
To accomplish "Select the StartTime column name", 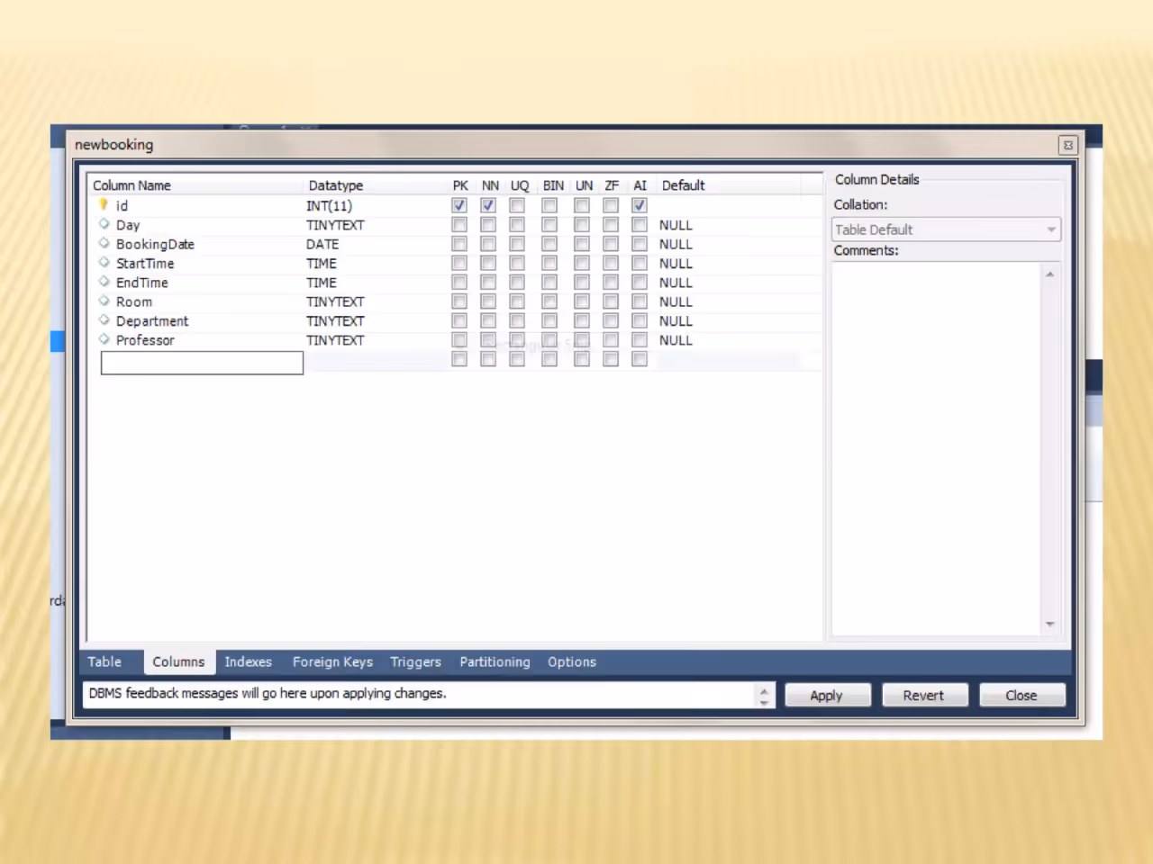I will coord(145,263).
